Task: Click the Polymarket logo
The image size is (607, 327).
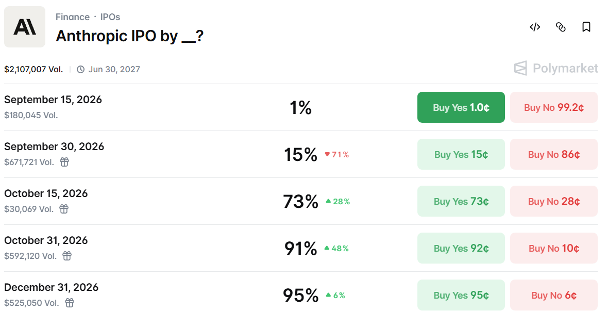Action: tap(555, 68)
